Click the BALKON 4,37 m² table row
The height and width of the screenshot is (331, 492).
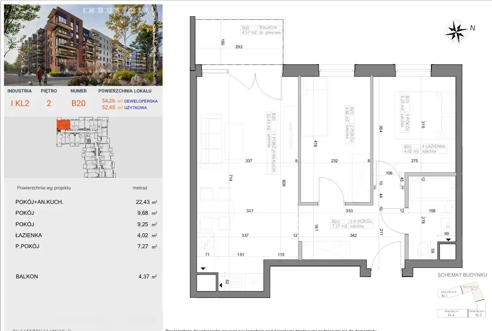(x=86, y=277)
